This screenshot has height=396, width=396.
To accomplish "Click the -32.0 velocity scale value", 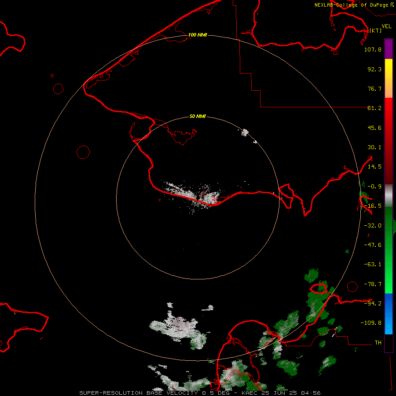I will (x=373, y=226).
